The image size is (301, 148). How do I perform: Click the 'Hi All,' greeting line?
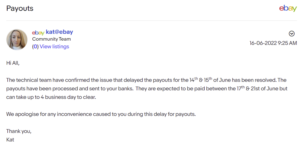pos(13,63)
